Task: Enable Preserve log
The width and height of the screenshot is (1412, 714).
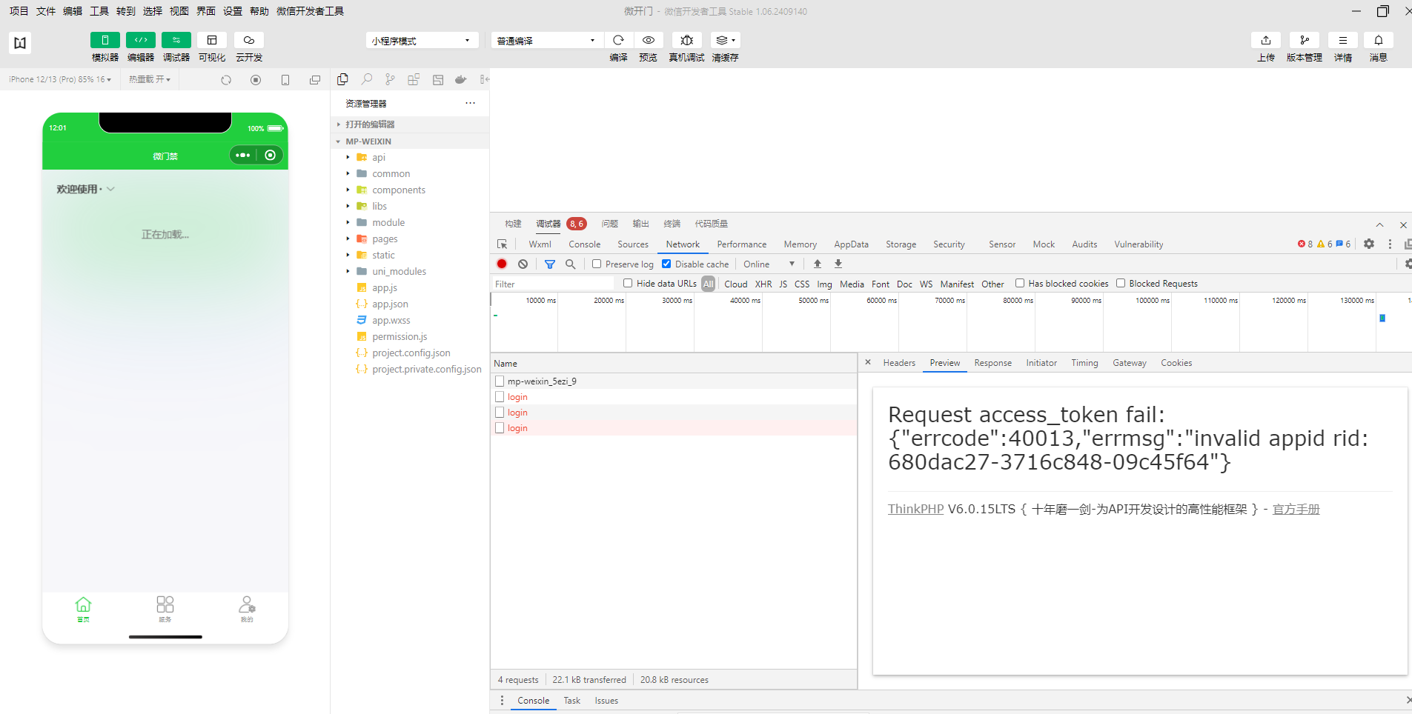Action: tap(597, 264)
